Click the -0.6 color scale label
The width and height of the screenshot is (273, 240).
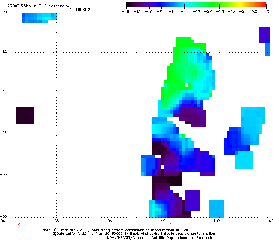point(208,12)
